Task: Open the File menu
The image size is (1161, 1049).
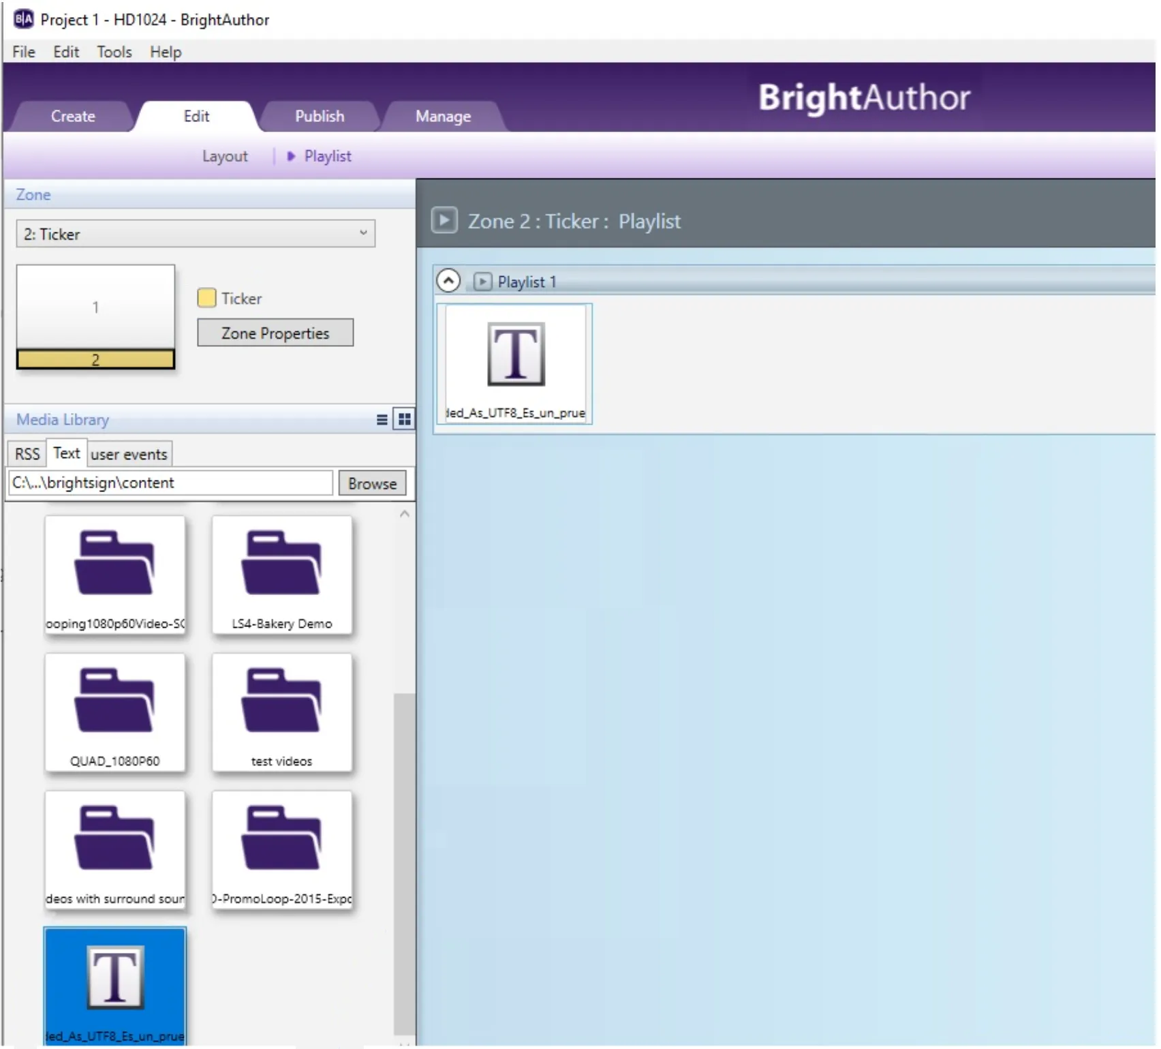Action: click(x=24, y=52)
